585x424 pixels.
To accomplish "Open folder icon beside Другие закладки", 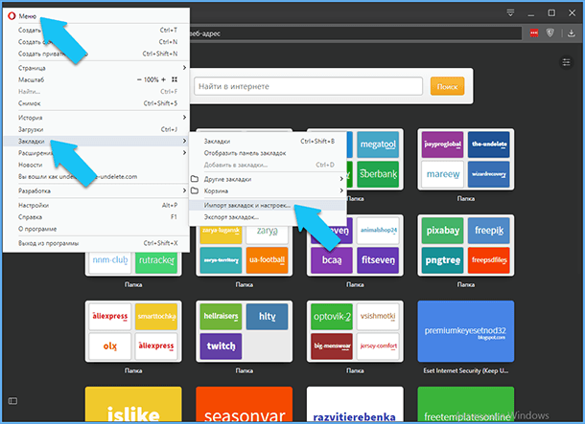I will [x=195, y=179].
